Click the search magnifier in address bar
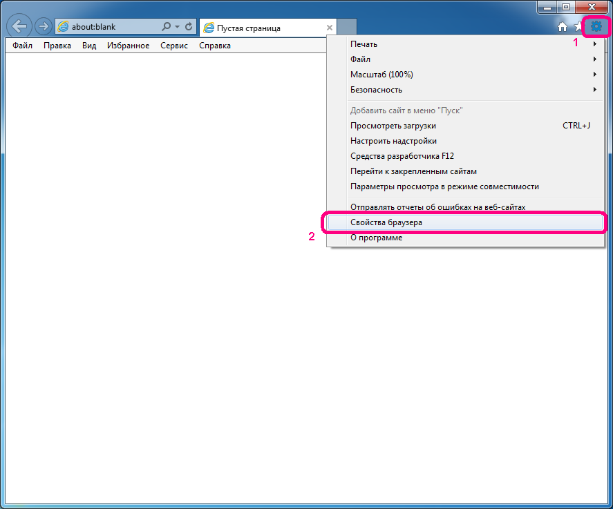This screenshot has width=613, height=509. 166,27
